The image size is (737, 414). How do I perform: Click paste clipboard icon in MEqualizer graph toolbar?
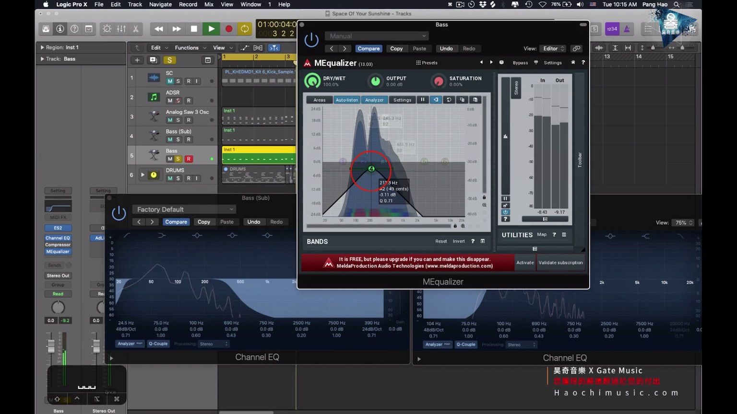(x=475, y=100)
